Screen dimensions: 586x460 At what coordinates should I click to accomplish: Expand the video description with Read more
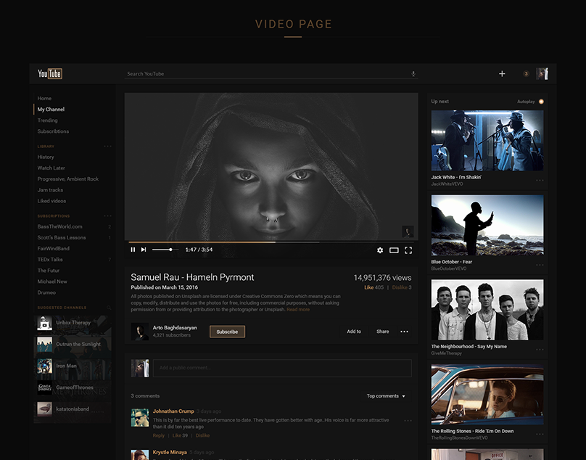[297, 308]
